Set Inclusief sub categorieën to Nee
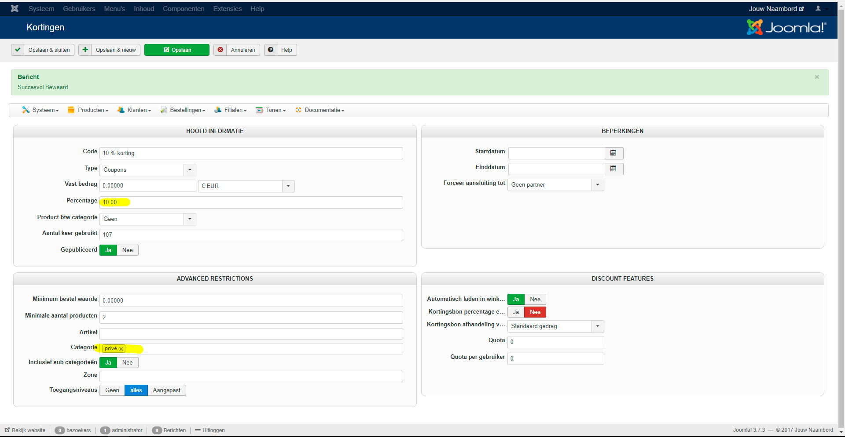 [128, 362]
